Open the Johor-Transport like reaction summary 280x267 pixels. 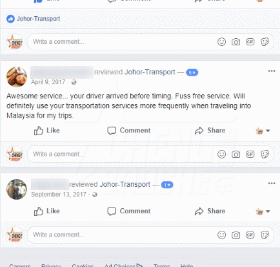[x=33, y=19]
